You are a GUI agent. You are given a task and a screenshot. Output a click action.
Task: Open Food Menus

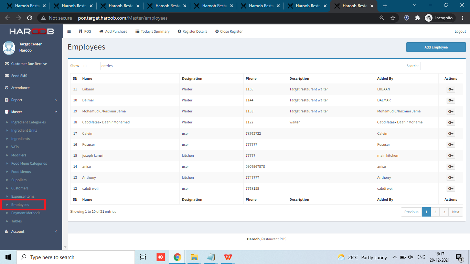tap(21, 172)
